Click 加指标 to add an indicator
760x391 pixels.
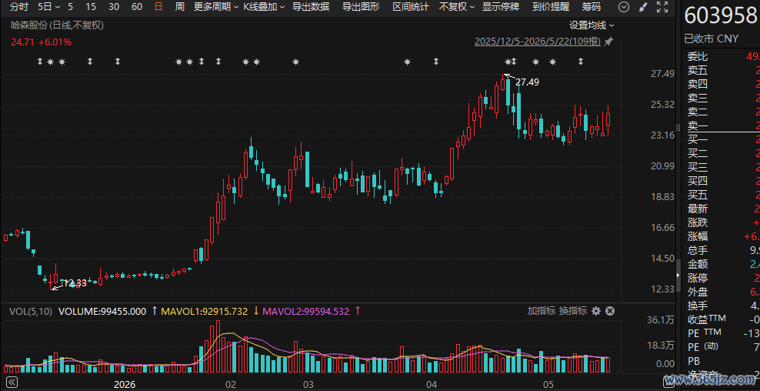[542, 311]
